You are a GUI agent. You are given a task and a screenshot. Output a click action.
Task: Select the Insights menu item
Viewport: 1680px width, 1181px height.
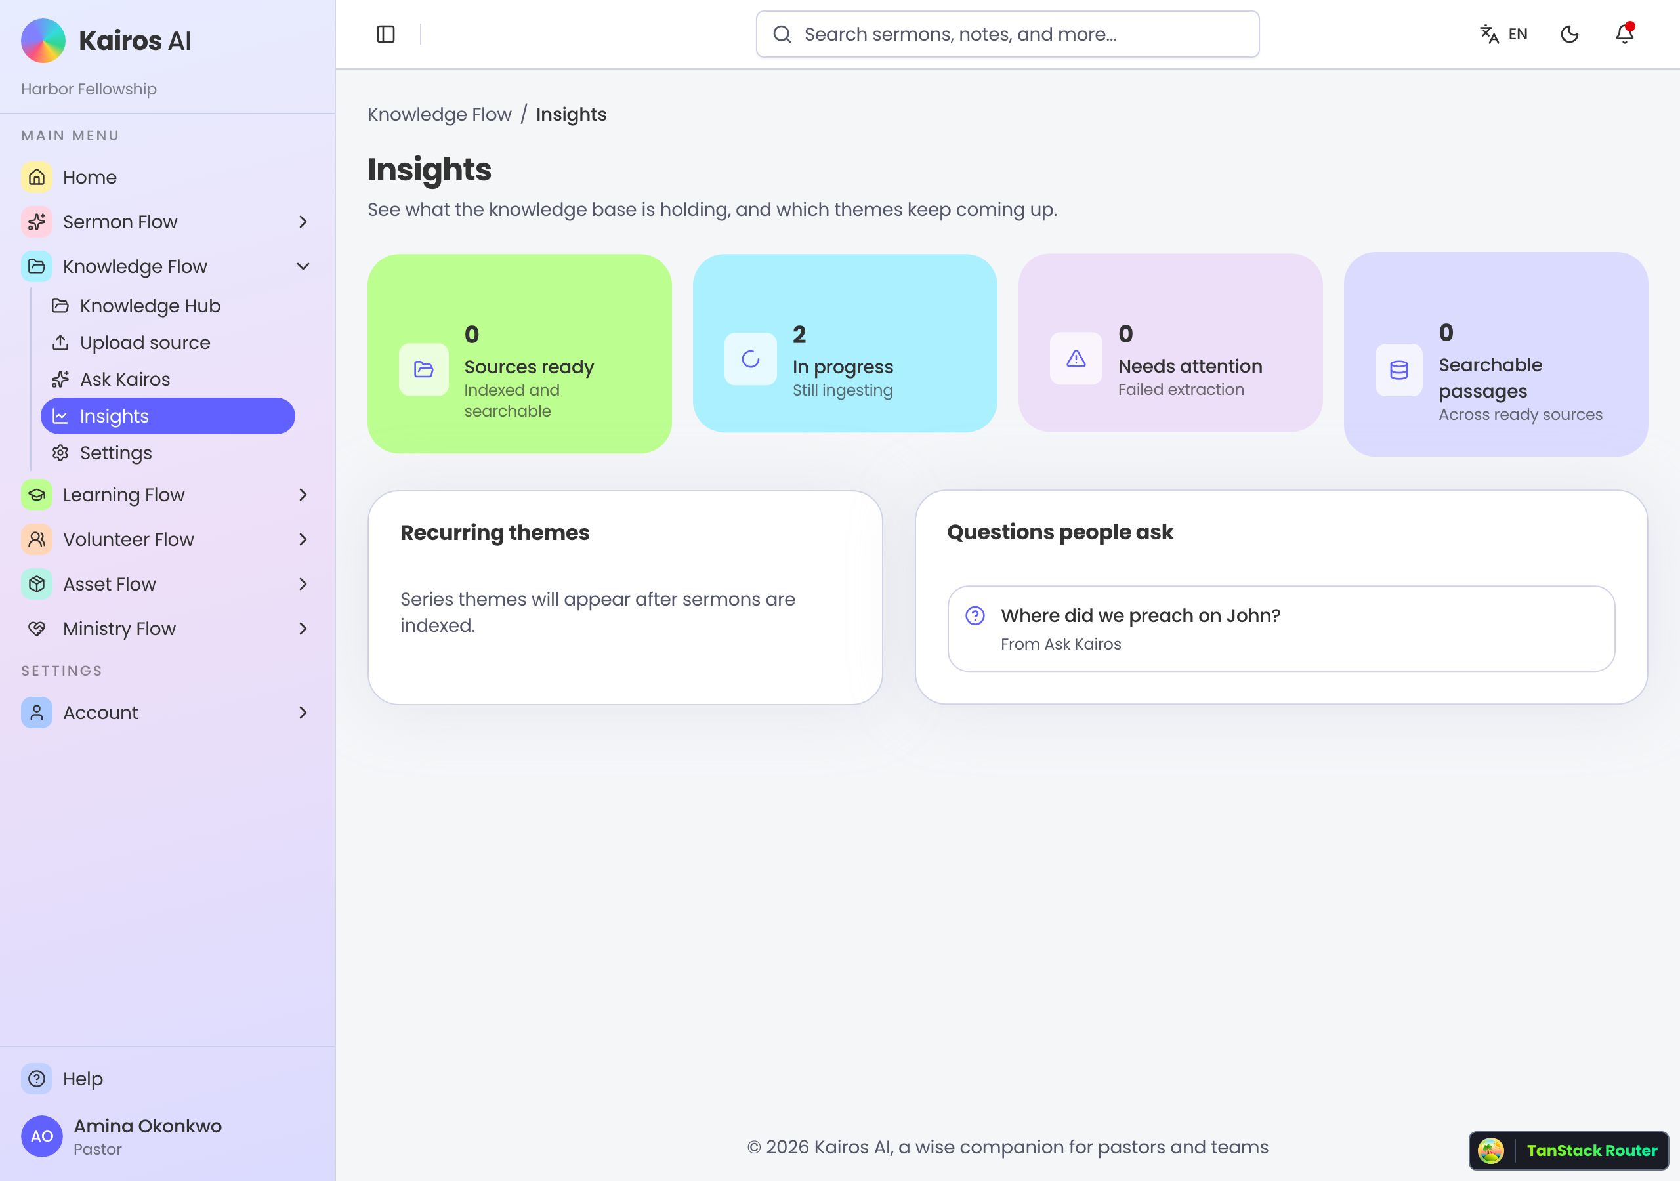[167, 417]
